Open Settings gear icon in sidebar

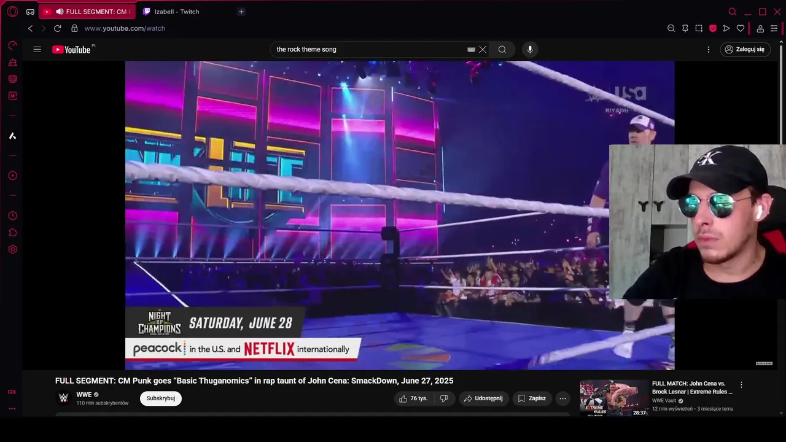click(12, 249)
